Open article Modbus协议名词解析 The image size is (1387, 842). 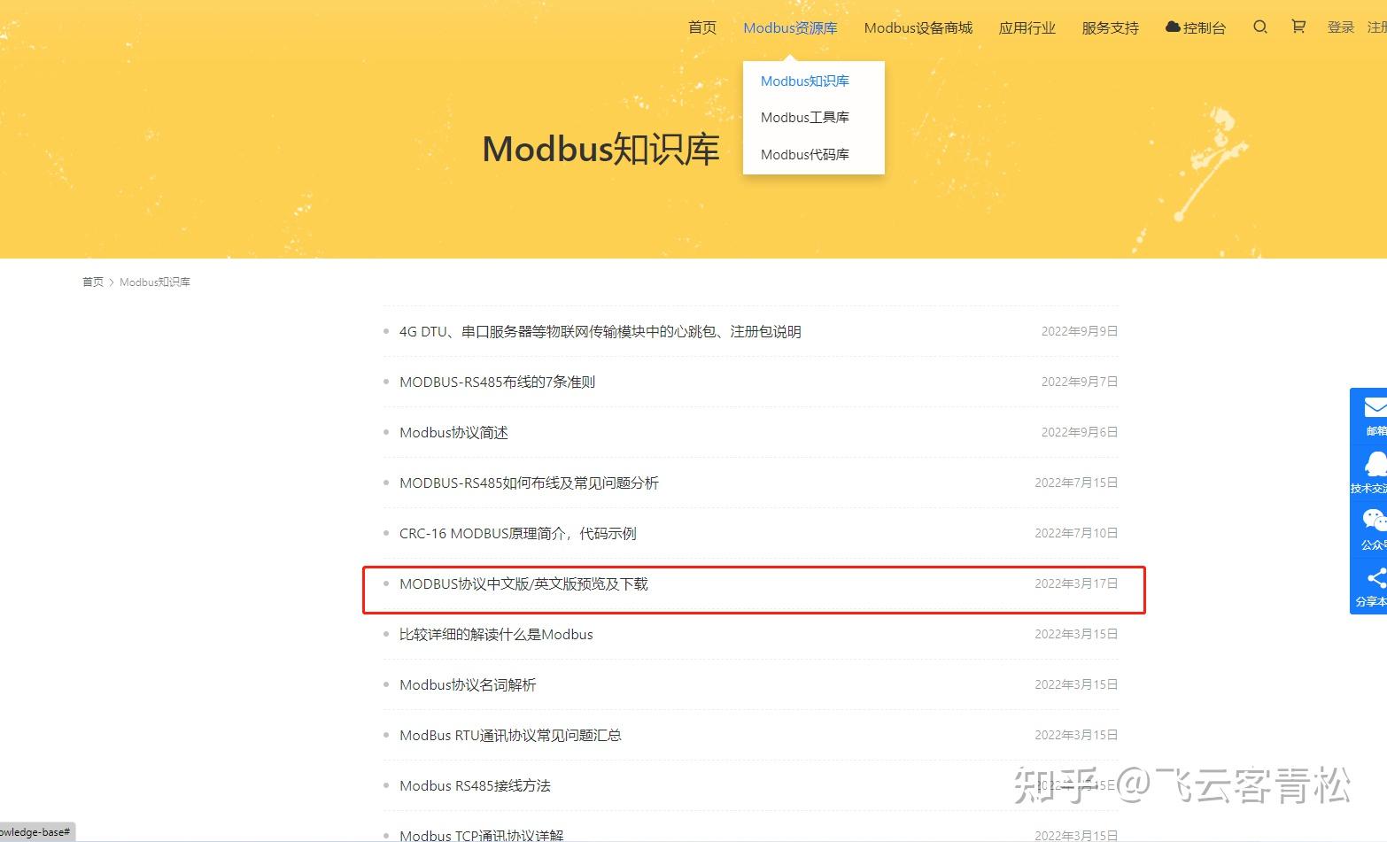(468, 684)
